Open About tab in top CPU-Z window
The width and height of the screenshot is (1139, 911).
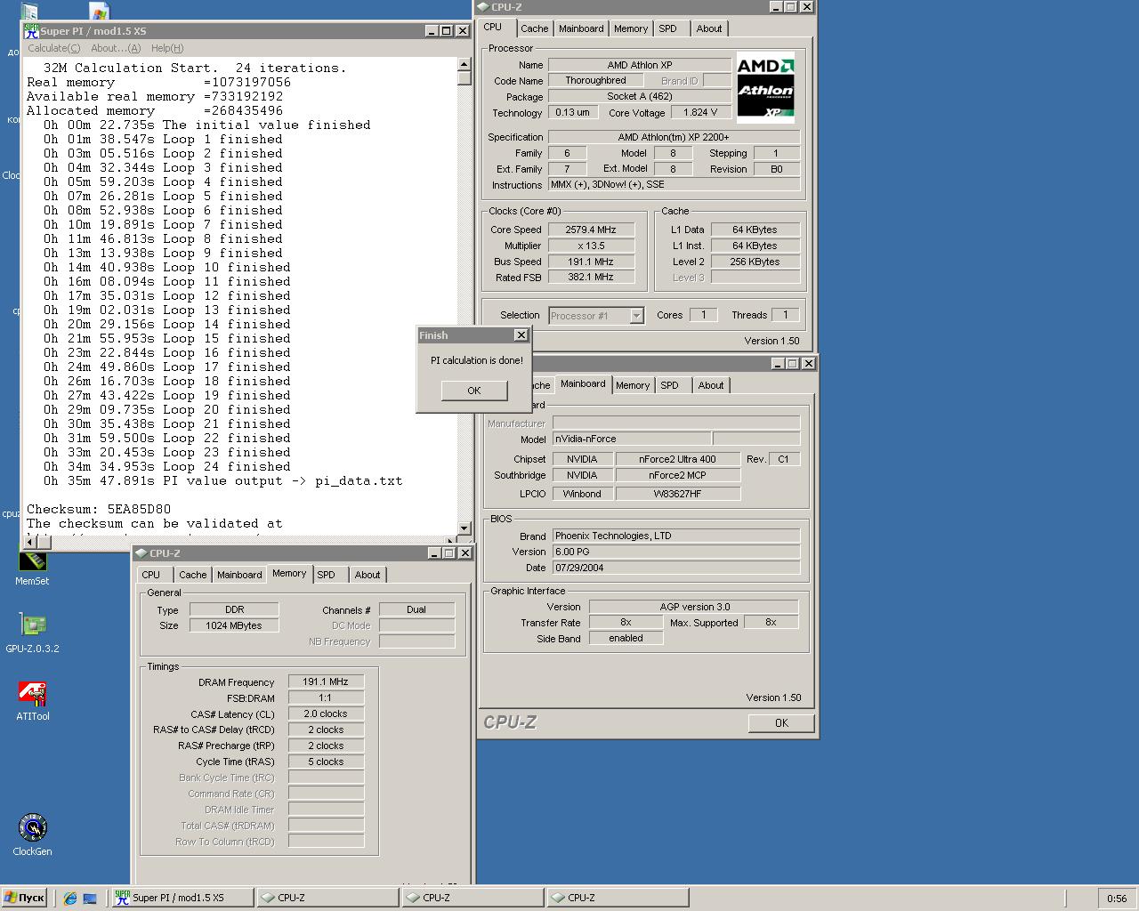(x=709, y=28)
